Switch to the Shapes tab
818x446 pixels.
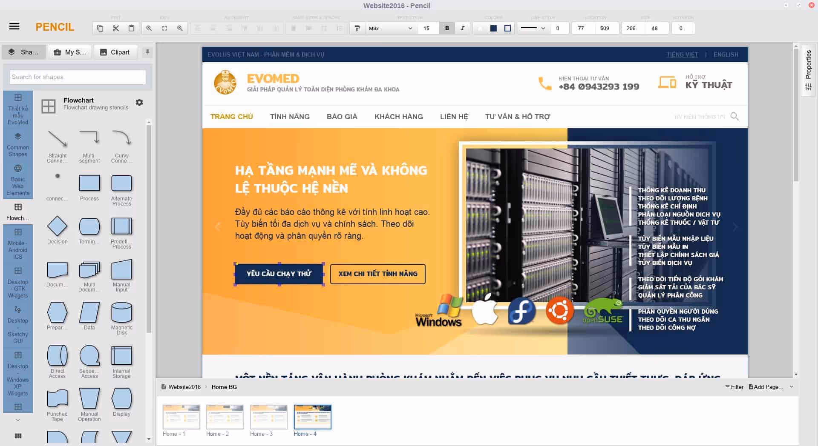24,52
